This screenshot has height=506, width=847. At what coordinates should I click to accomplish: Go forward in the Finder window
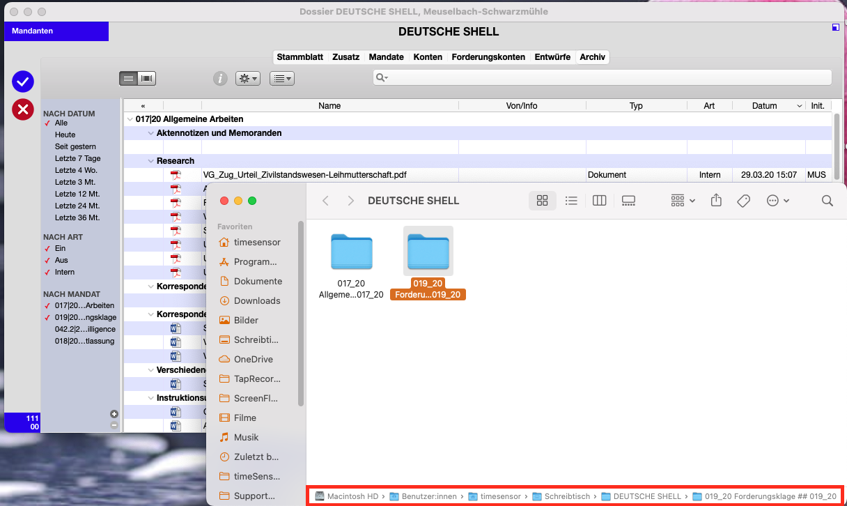click(x=350, y=201)
